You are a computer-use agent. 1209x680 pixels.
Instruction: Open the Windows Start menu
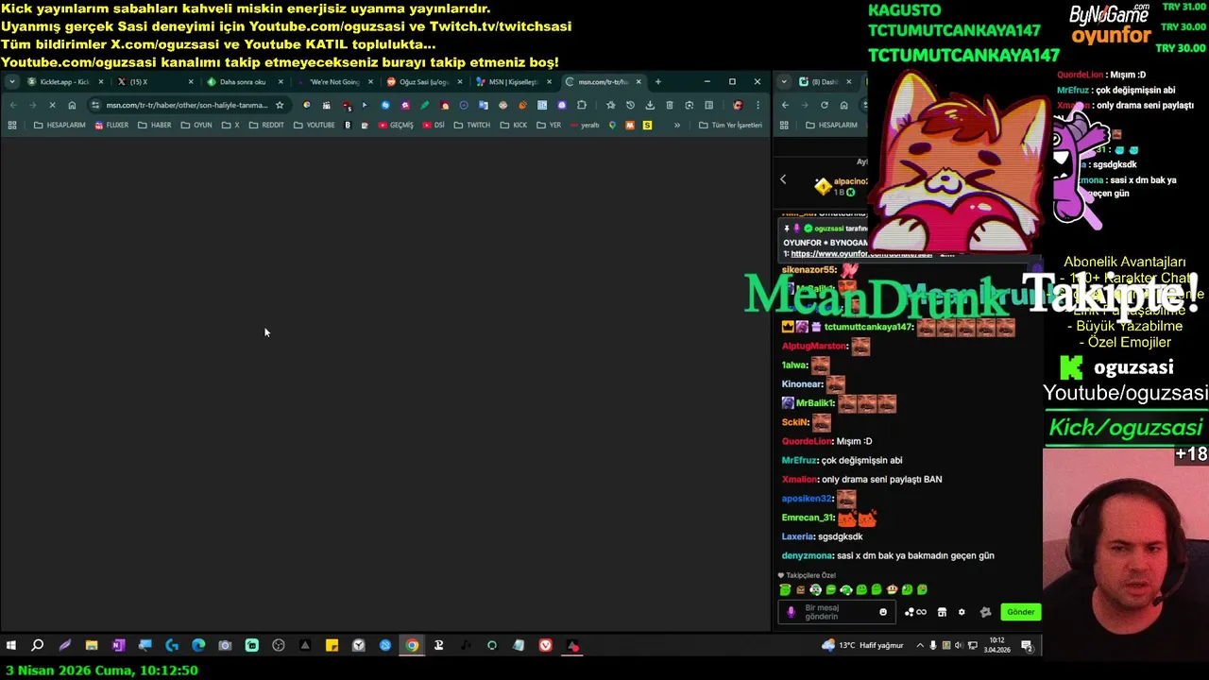tap(11, 646)
